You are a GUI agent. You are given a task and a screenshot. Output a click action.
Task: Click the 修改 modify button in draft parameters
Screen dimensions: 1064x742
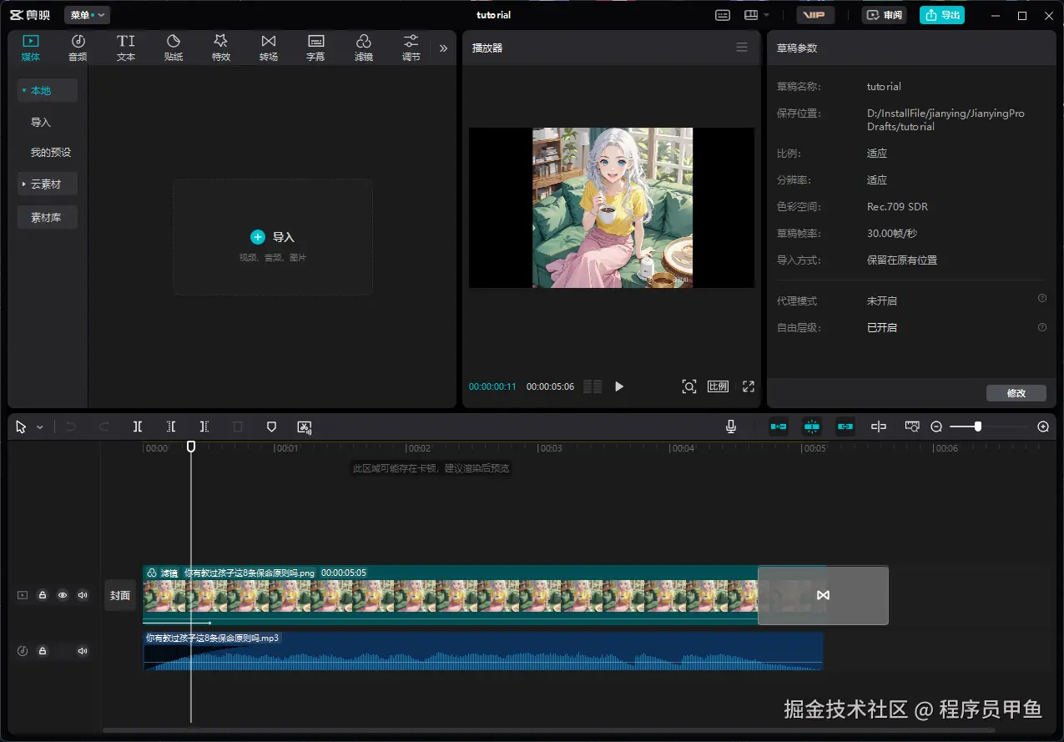pyautogui.click(x=1016, y=393)
